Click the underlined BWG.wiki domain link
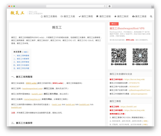161x136 pixels. 31,83
